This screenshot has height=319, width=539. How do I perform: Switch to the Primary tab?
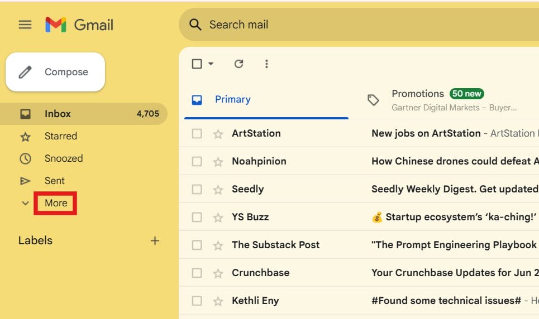(266, 100)
